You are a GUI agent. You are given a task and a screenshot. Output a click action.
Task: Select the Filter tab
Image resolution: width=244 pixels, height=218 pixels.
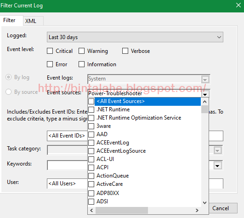click(x=9, y=20)
